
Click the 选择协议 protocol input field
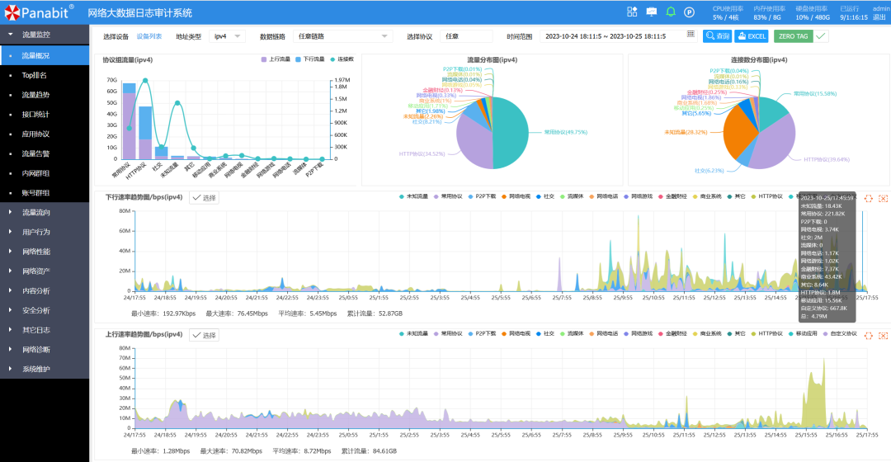click(466, 36)
